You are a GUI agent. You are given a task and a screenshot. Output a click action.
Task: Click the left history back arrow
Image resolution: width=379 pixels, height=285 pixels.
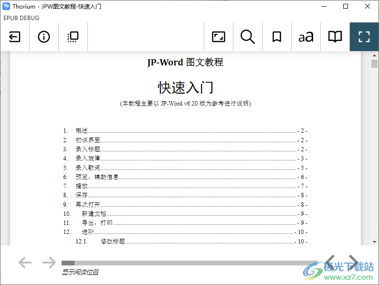25,263
